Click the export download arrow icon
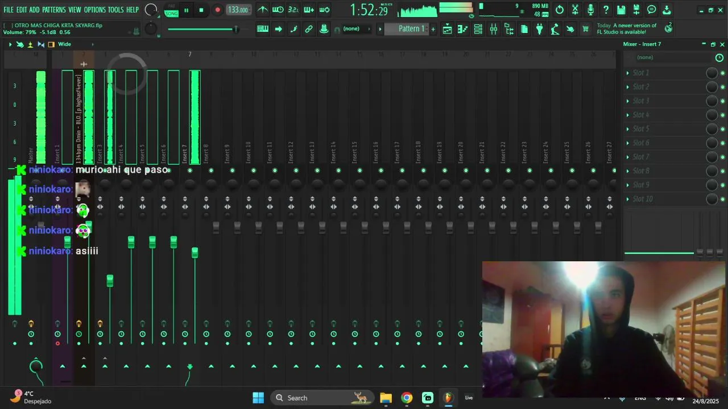Viewport: 728px width, 409px height. tap(667, 10)
